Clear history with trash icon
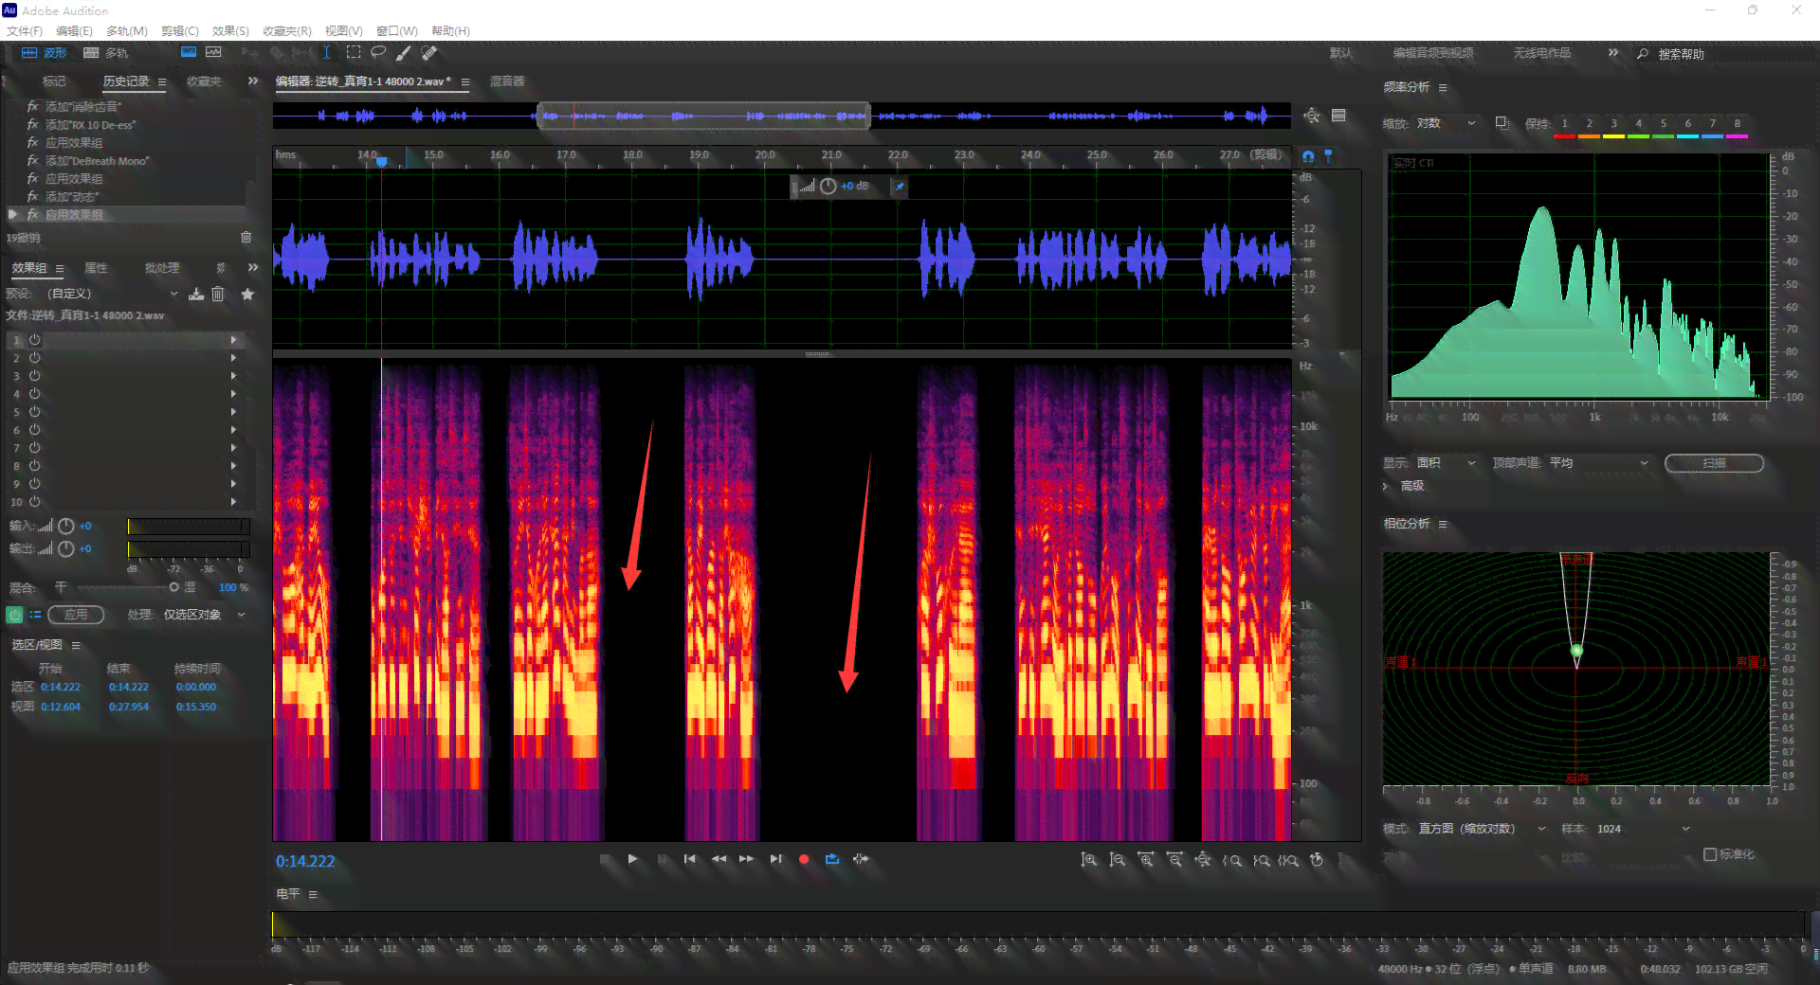The width and height of the screenshot is (1820, 985). (x=246, y=238)
